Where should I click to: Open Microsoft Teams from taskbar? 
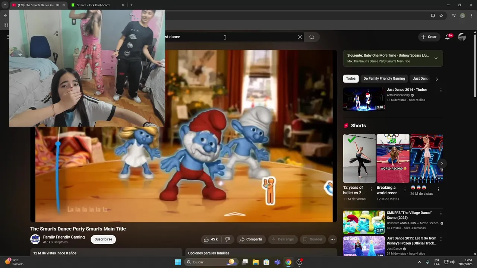pyautogui.click(x=277, y=262)
